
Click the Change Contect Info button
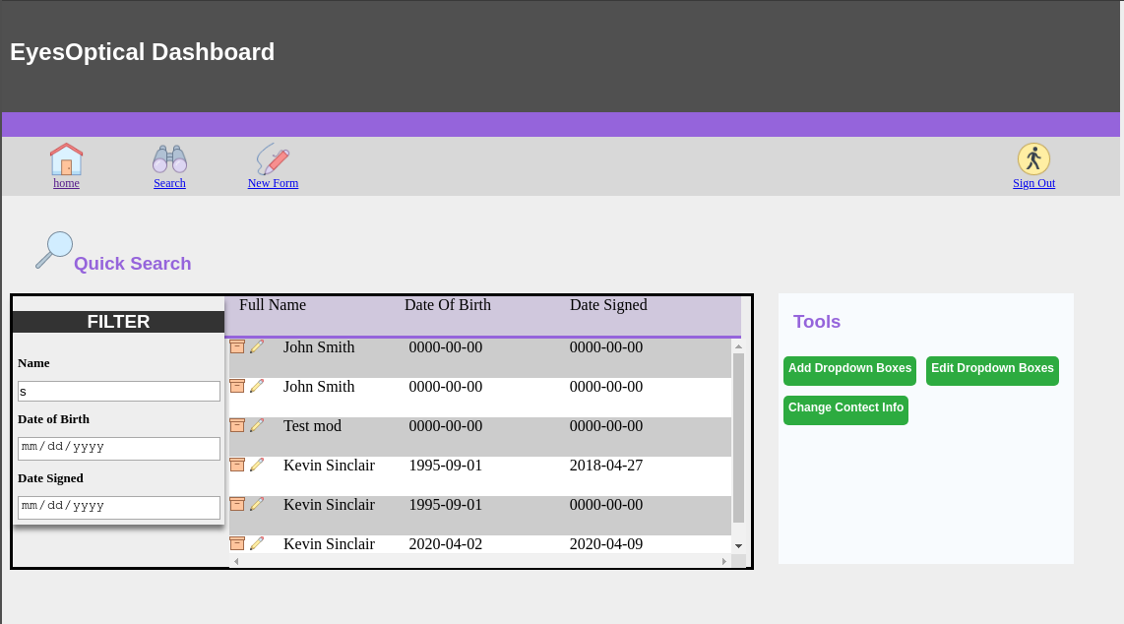845,409
